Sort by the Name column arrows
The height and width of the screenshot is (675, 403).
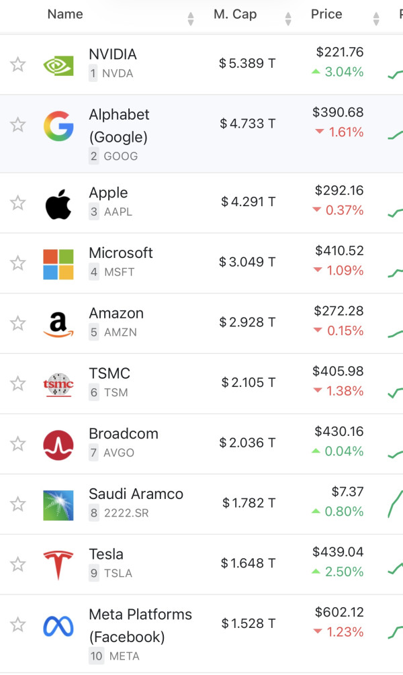point(190,19)
